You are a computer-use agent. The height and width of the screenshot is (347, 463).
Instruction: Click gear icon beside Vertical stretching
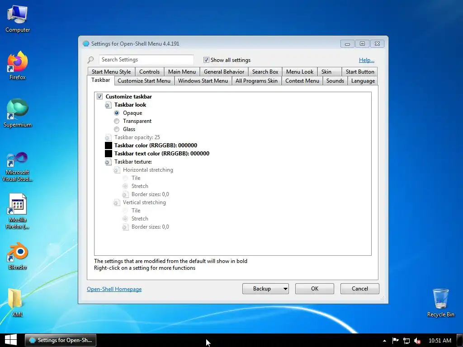(117, 202)
